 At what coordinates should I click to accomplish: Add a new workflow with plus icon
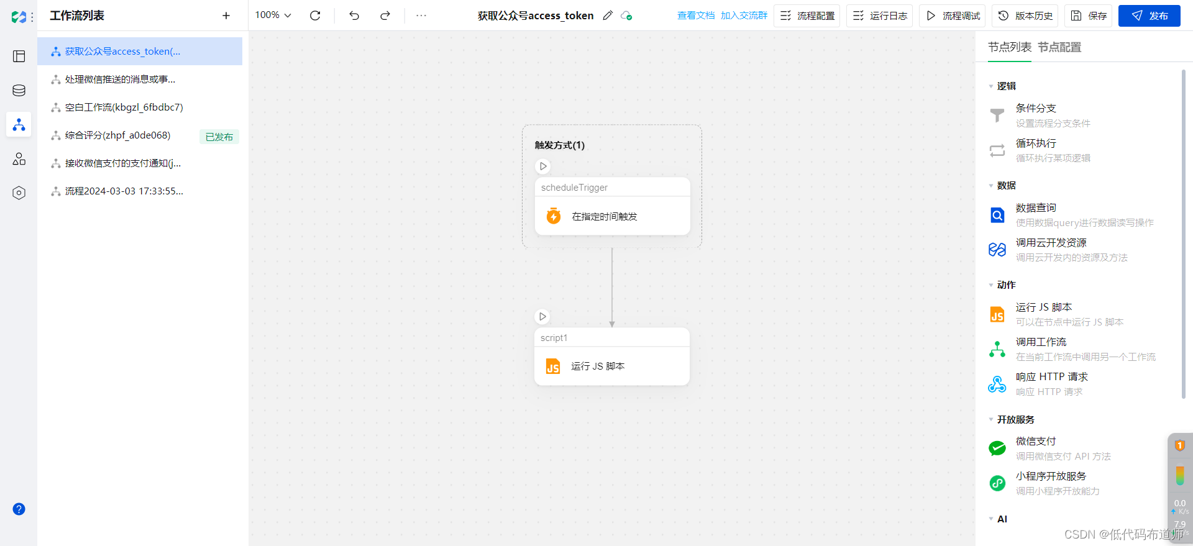(226, 16)
